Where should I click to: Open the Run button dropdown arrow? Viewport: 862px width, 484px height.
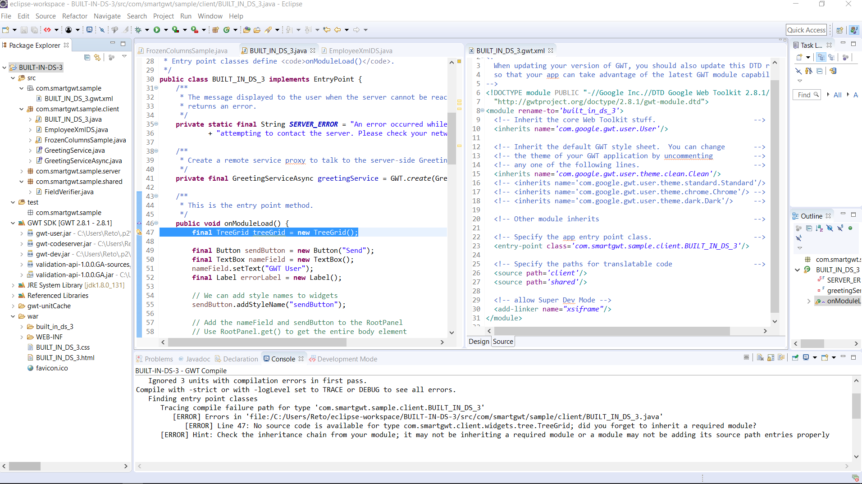(166, 30)
